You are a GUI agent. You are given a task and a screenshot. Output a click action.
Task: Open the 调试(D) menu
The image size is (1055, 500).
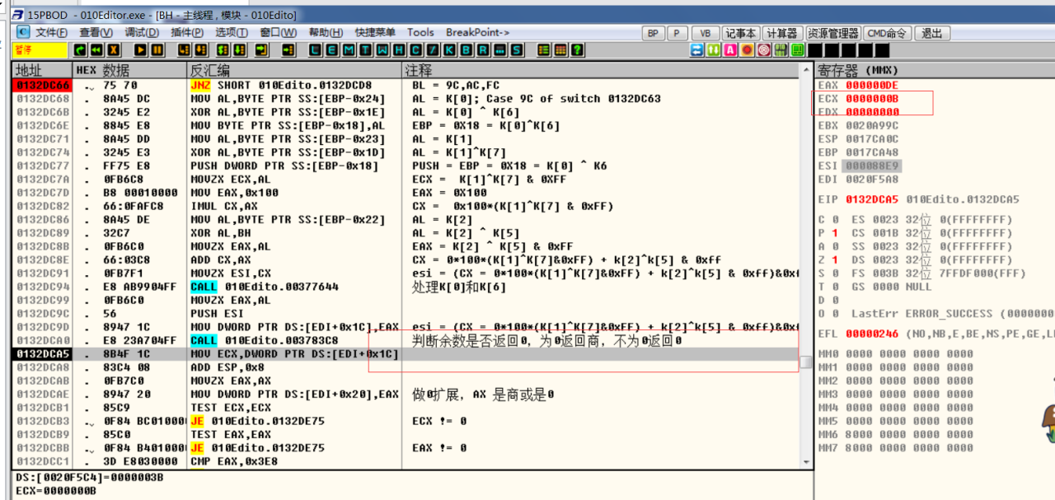tap(142, 32)
